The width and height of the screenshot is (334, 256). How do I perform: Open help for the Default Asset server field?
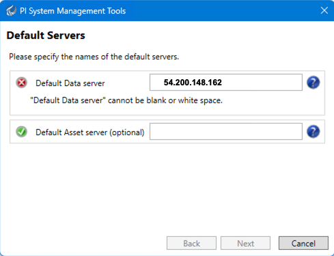click(314, 132)
